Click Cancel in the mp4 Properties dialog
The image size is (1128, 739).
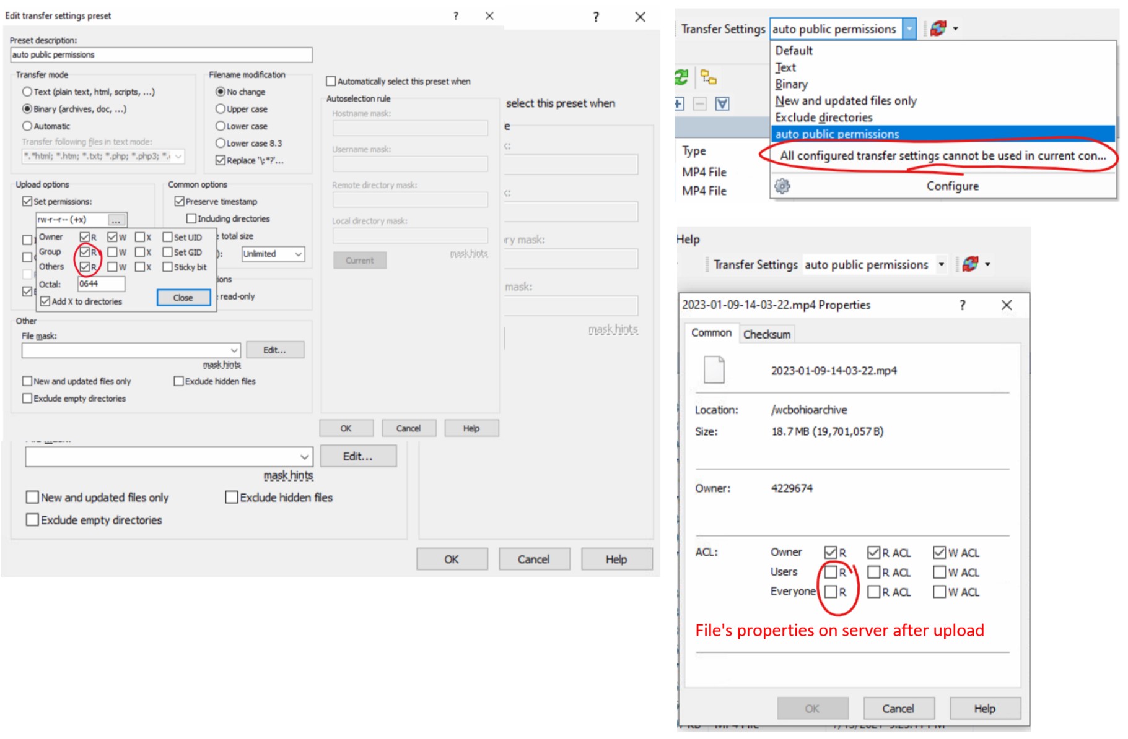898,708
